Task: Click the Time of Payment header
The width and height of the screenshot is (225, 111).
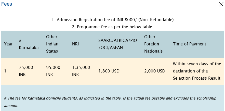Action: pyautogui.click(x=189, y=44)
